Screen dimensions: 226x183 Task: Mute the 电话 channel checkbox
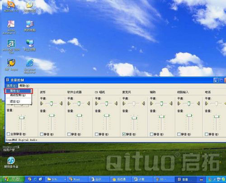pos(207,134)
